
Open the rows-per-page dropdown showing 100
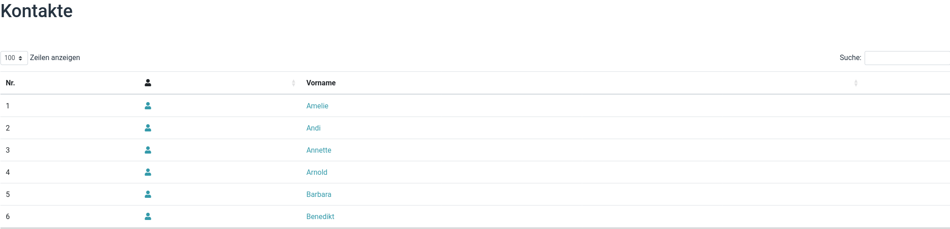[x=14, y=58]
